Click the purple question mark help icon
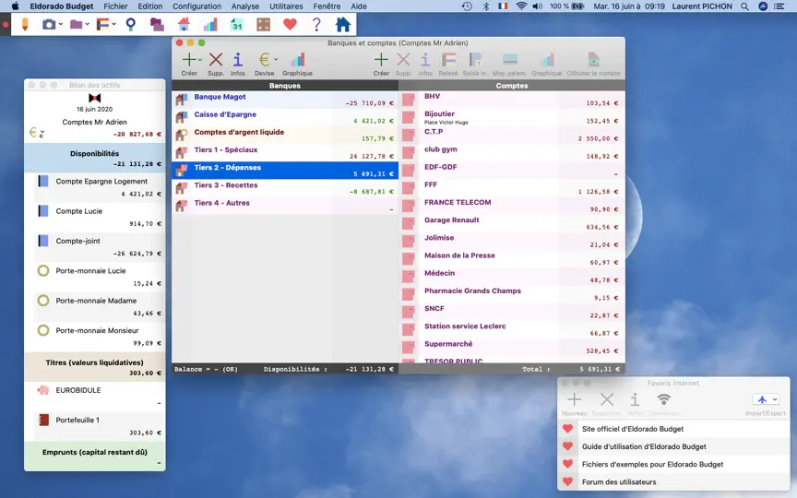The width and height of the screenshot is (797, 498). pyautogui.click(x=316, y=24)
